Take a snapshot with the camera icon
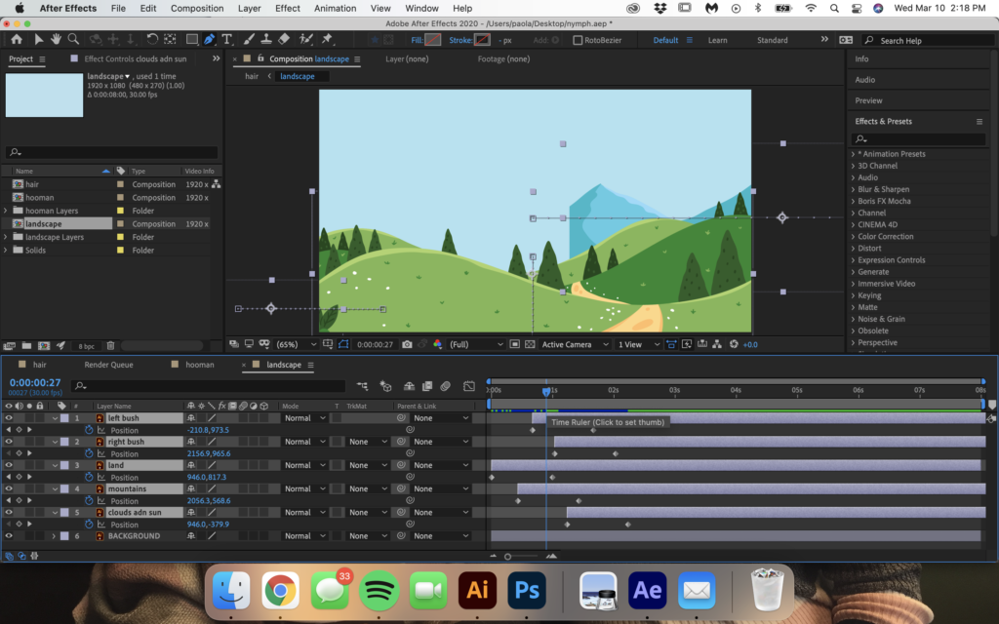This screenshot has height=624, width=999. pyautogui.click(x=407, y=344)
